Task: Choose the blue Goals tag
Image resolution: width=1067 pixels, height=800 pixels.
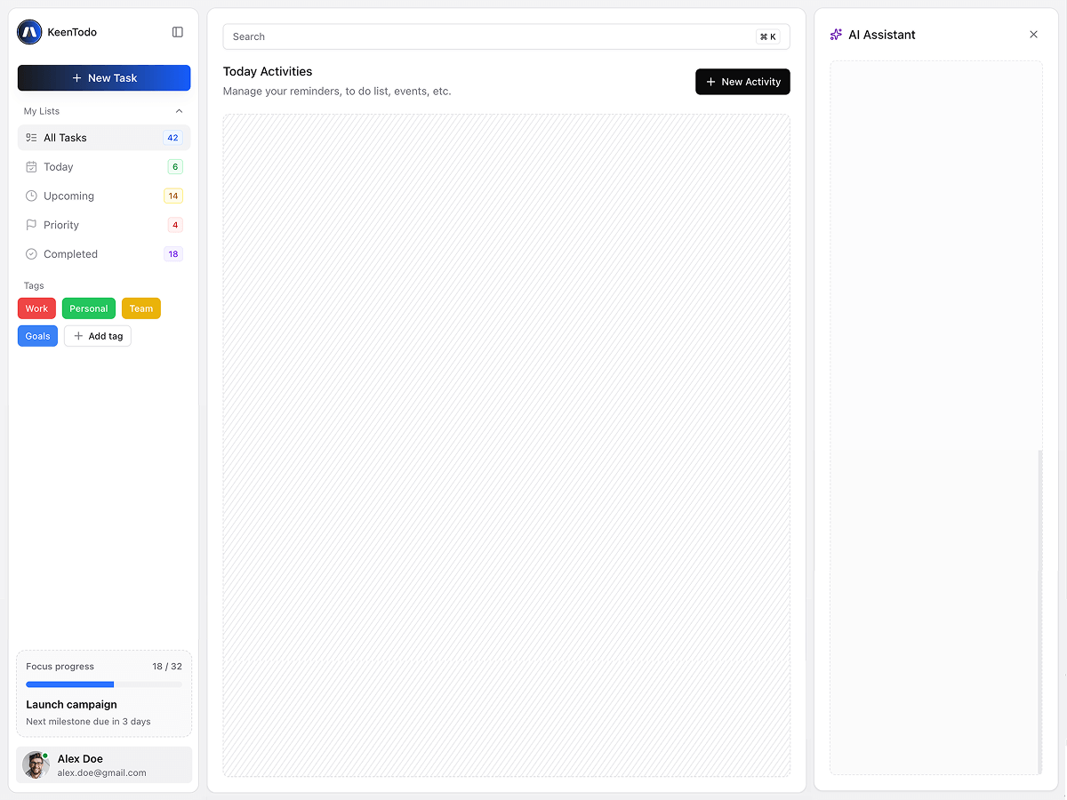Action: click(x=37, y=336)
